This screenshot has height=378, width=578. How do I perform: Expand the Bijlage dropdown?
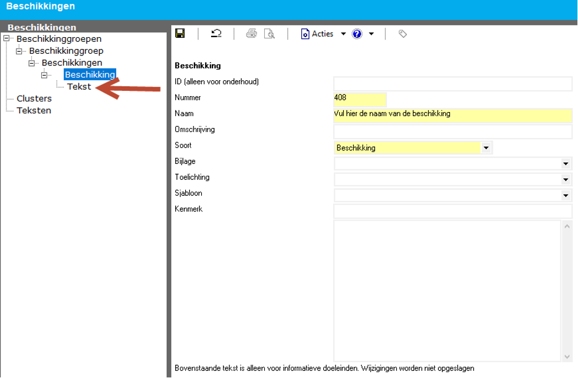click(x=566, y=164)
